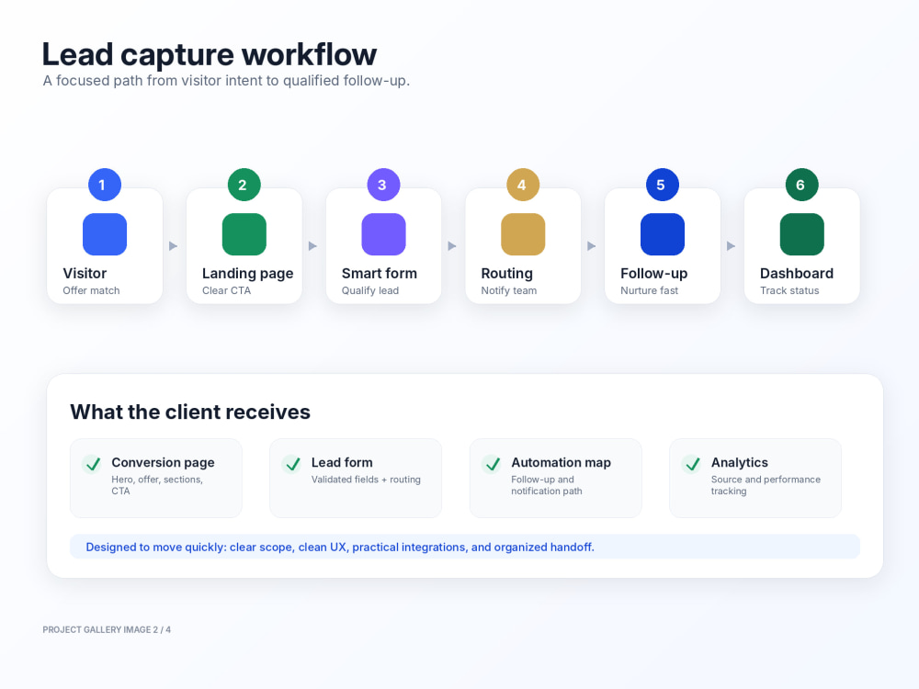Click the 'What the client receives' heading

point(190,412)
